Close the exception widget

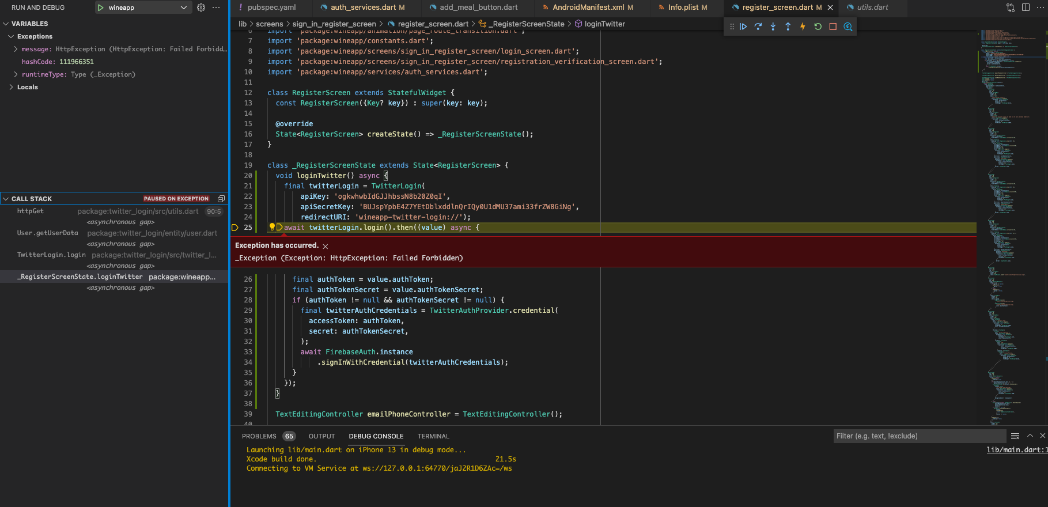coord(326,246)
